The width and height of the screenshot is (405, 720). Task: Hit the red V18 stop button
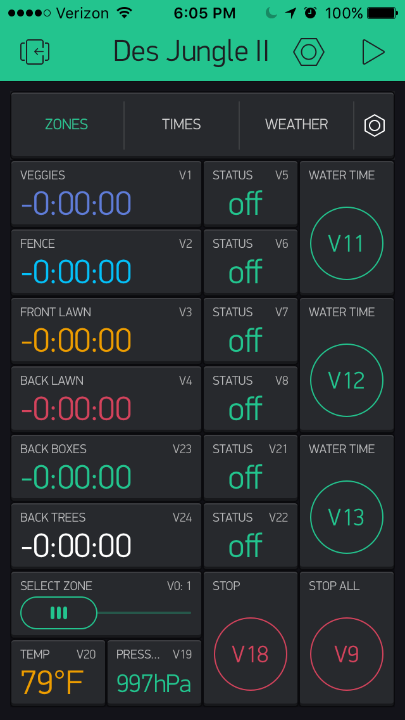251,653
